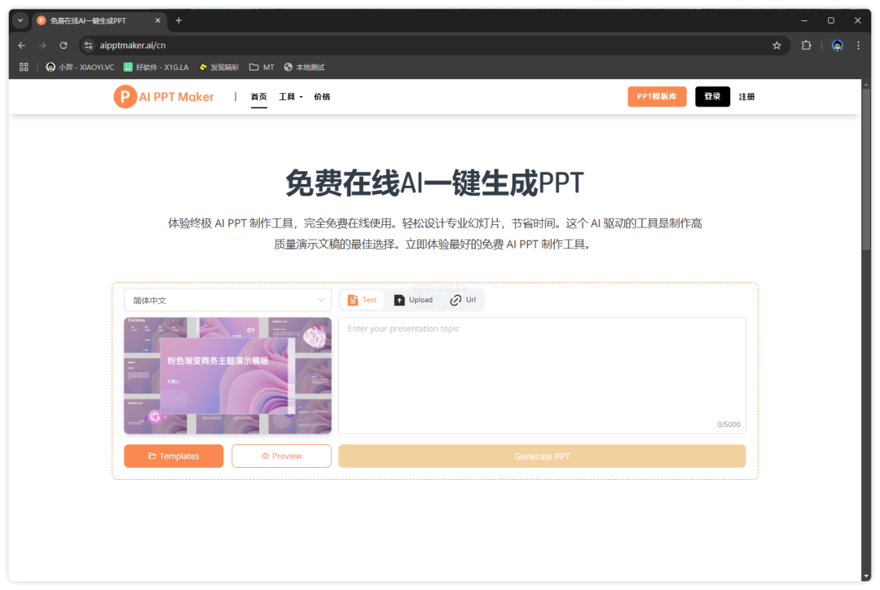
Task: Click the 注册 register link
Action: [x=746, y=96]
